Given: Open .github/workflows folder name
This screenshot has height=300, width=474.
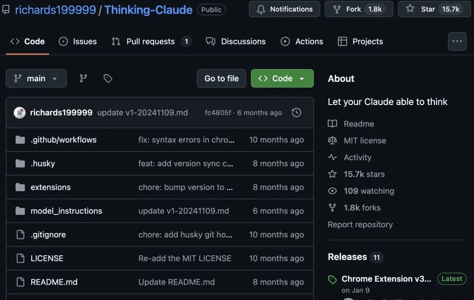Looking at the screenshot, I should coord(64,140).
